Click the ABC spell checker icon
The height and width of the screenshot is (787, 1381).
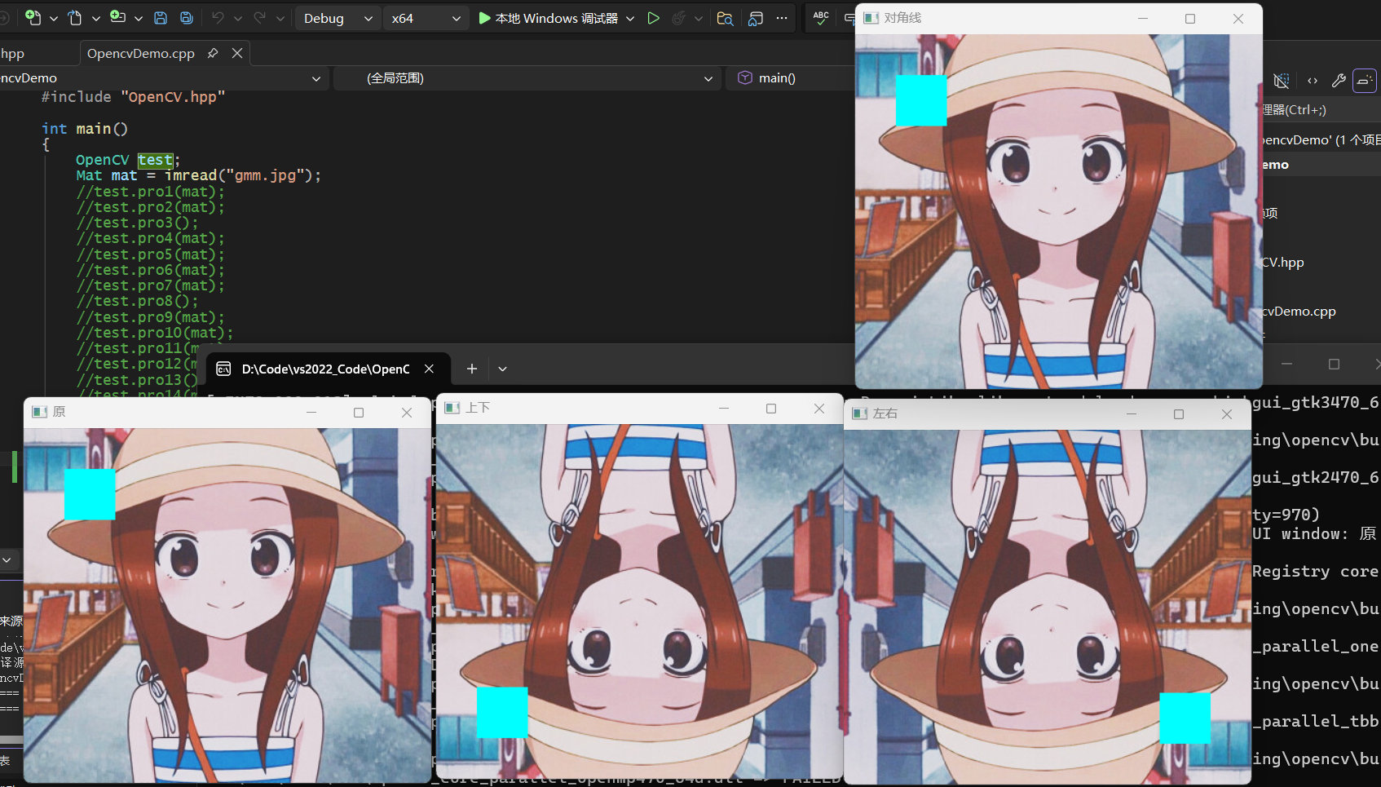click(x=821, y=17)
